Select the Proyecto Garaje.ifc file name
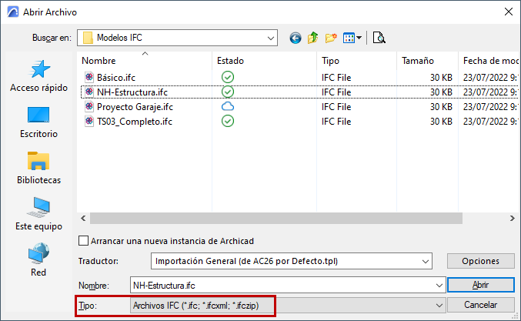521x321 pixels. (135, 107)
